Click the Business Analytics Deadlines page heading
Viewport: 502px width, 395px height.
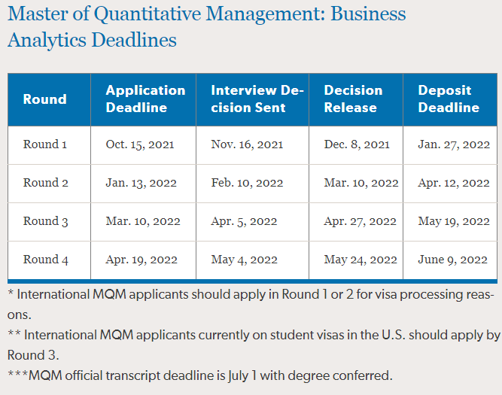click(206, 26)
